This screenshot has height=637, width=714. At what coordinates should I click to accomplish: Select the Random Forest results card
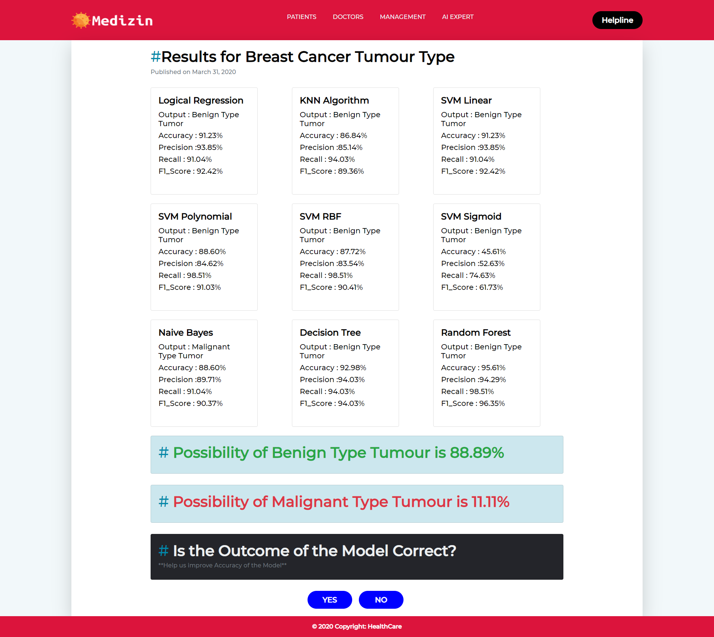486,373
